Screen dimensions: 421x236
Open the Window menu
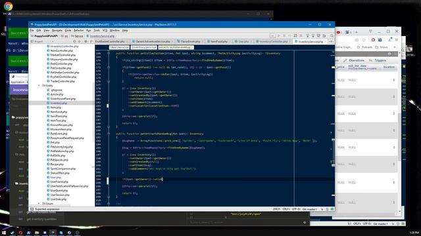(x=114, y=31)
